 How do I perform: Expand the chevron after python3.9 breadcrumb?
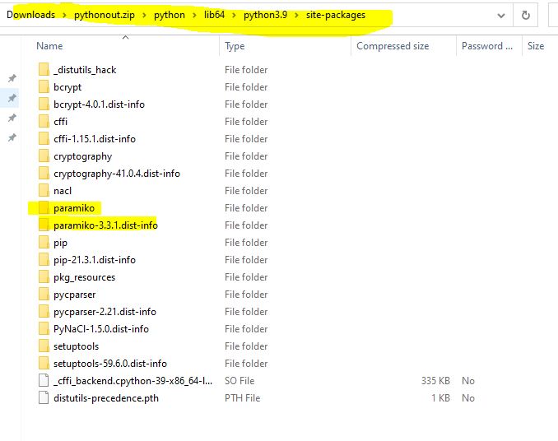tap(296, 16)
